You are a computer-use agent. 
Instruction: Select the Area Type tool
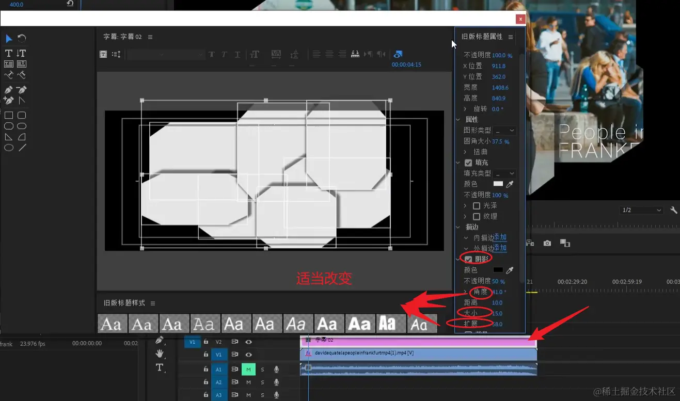point(9,64)
